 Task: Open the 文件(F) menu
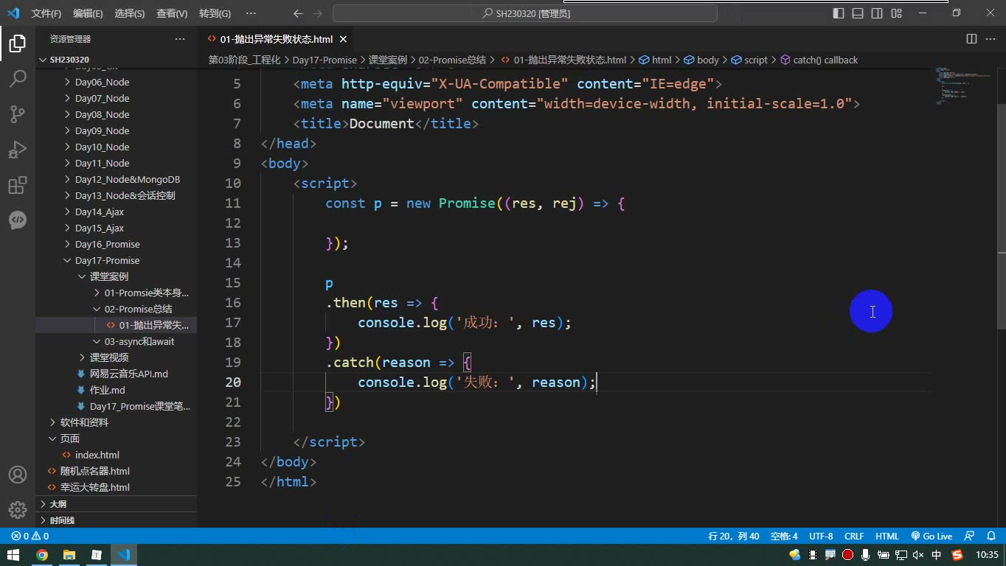(x=46, y=13)
